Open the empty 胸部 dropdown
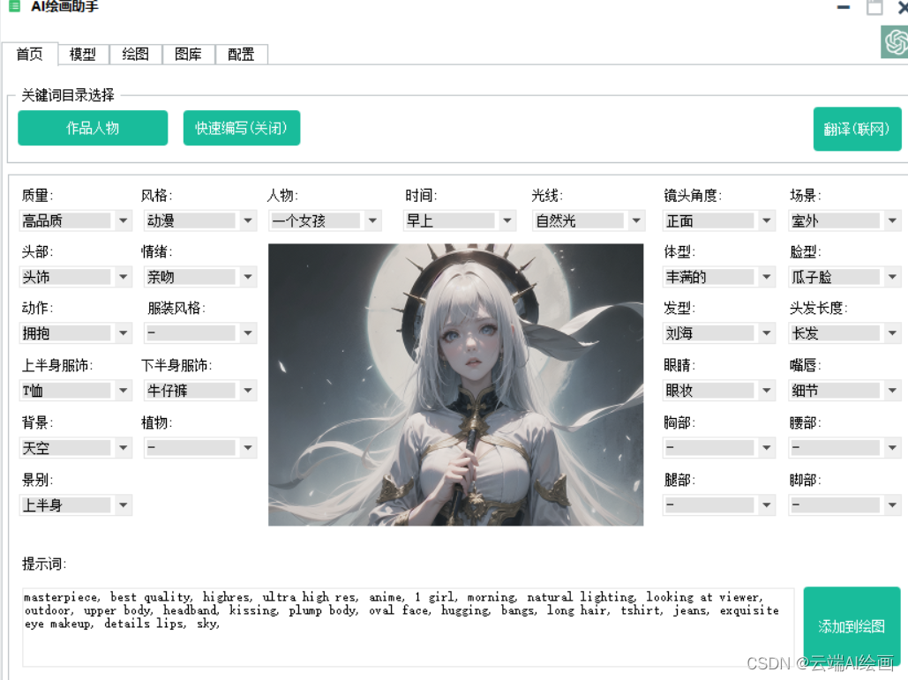Screen dimensions: 908x680 pyautogui.click(x=718, y=447)
